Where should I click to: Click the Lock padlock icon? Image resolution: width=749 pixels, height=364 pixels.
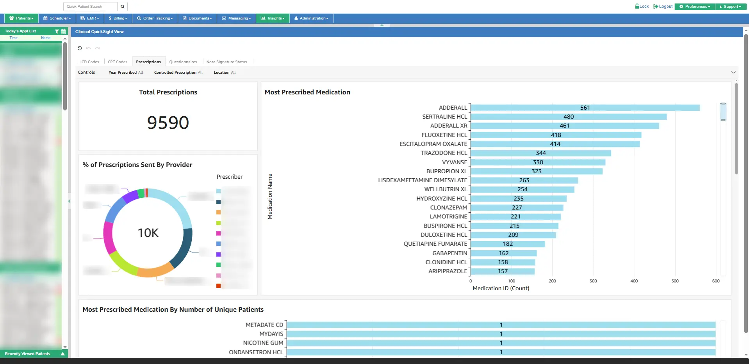point(637,6)
